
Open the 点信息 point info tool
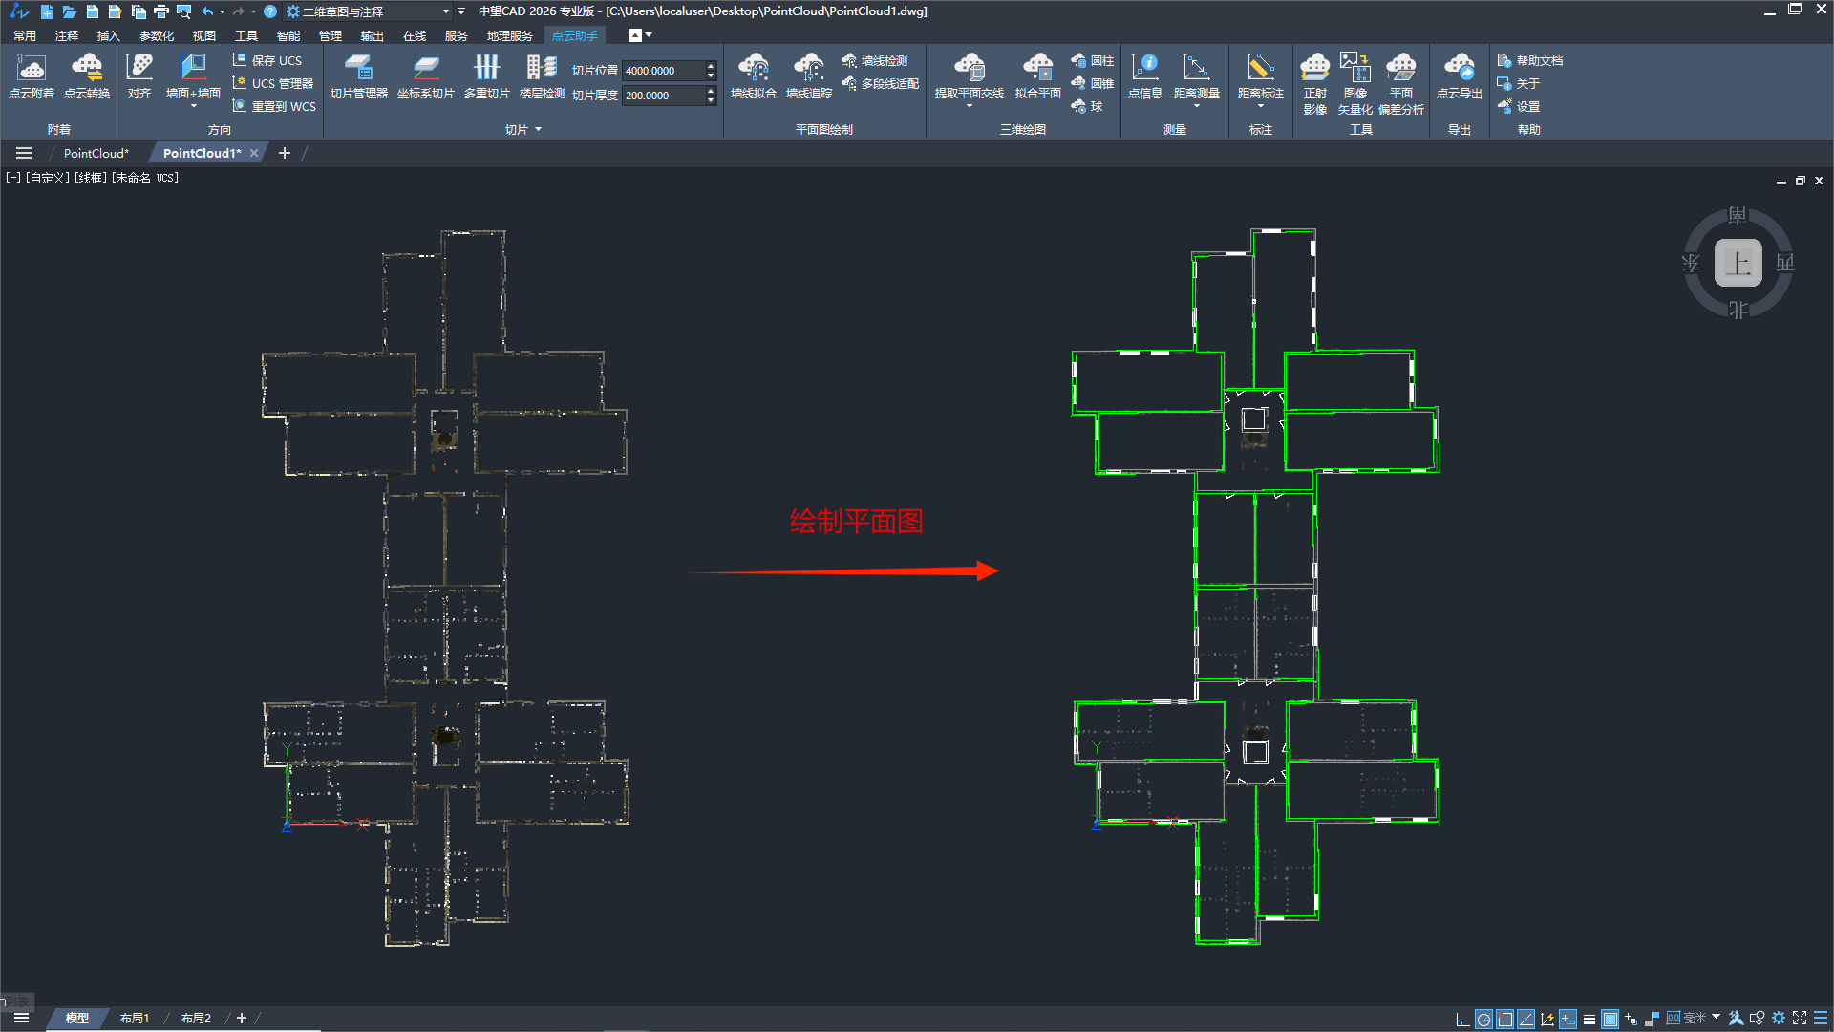[1144, 76]
